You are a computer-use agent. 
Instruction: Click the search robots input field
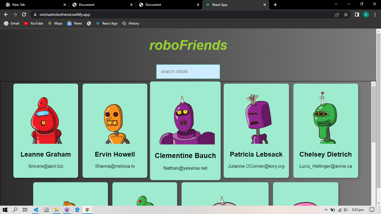coord(188,72)
